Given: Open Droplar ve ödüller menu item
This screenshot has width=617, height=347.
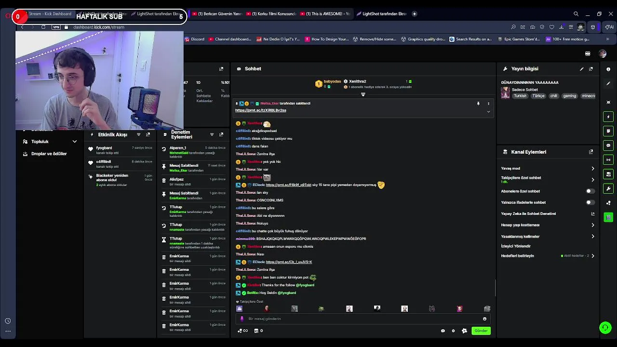Looking at the screenshot, I should point(49,154).
